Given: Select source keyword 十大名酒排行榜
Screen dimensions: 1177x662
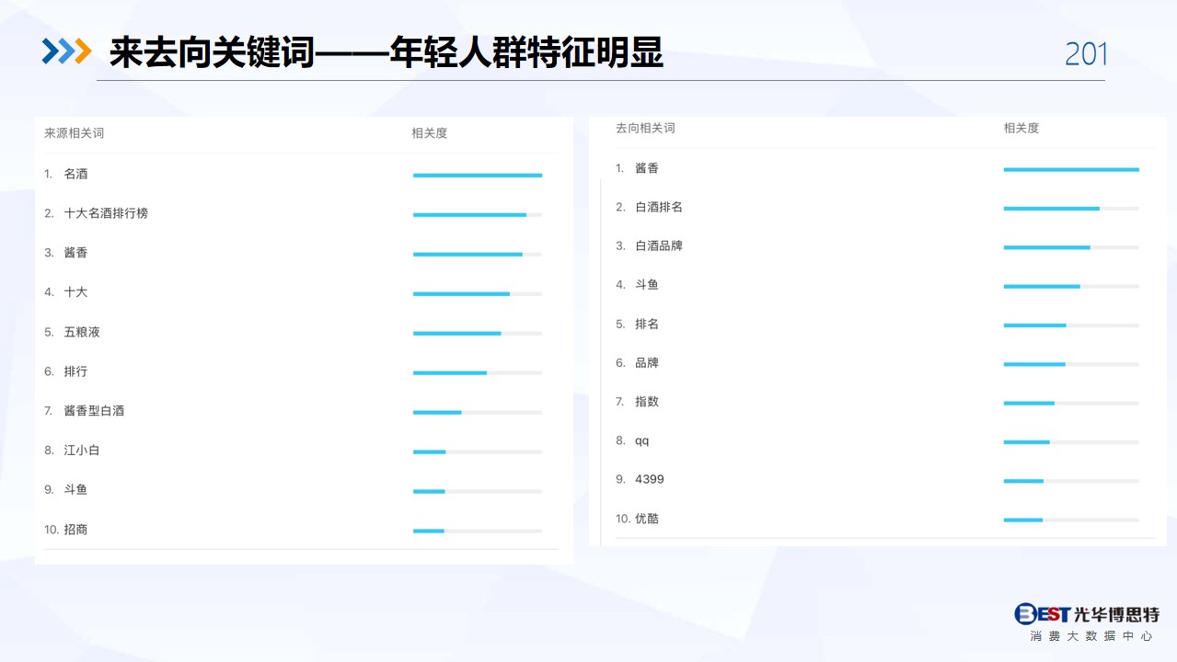Looking at the screenshot, I should (106, 213).
